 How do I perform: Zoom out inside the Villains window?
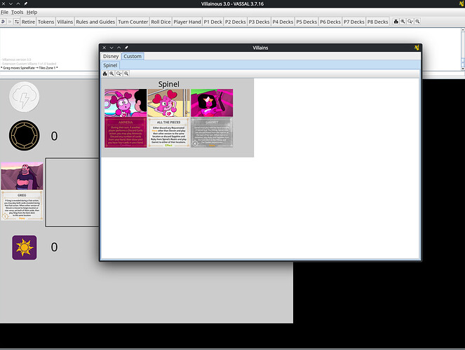tap(126, 73)
